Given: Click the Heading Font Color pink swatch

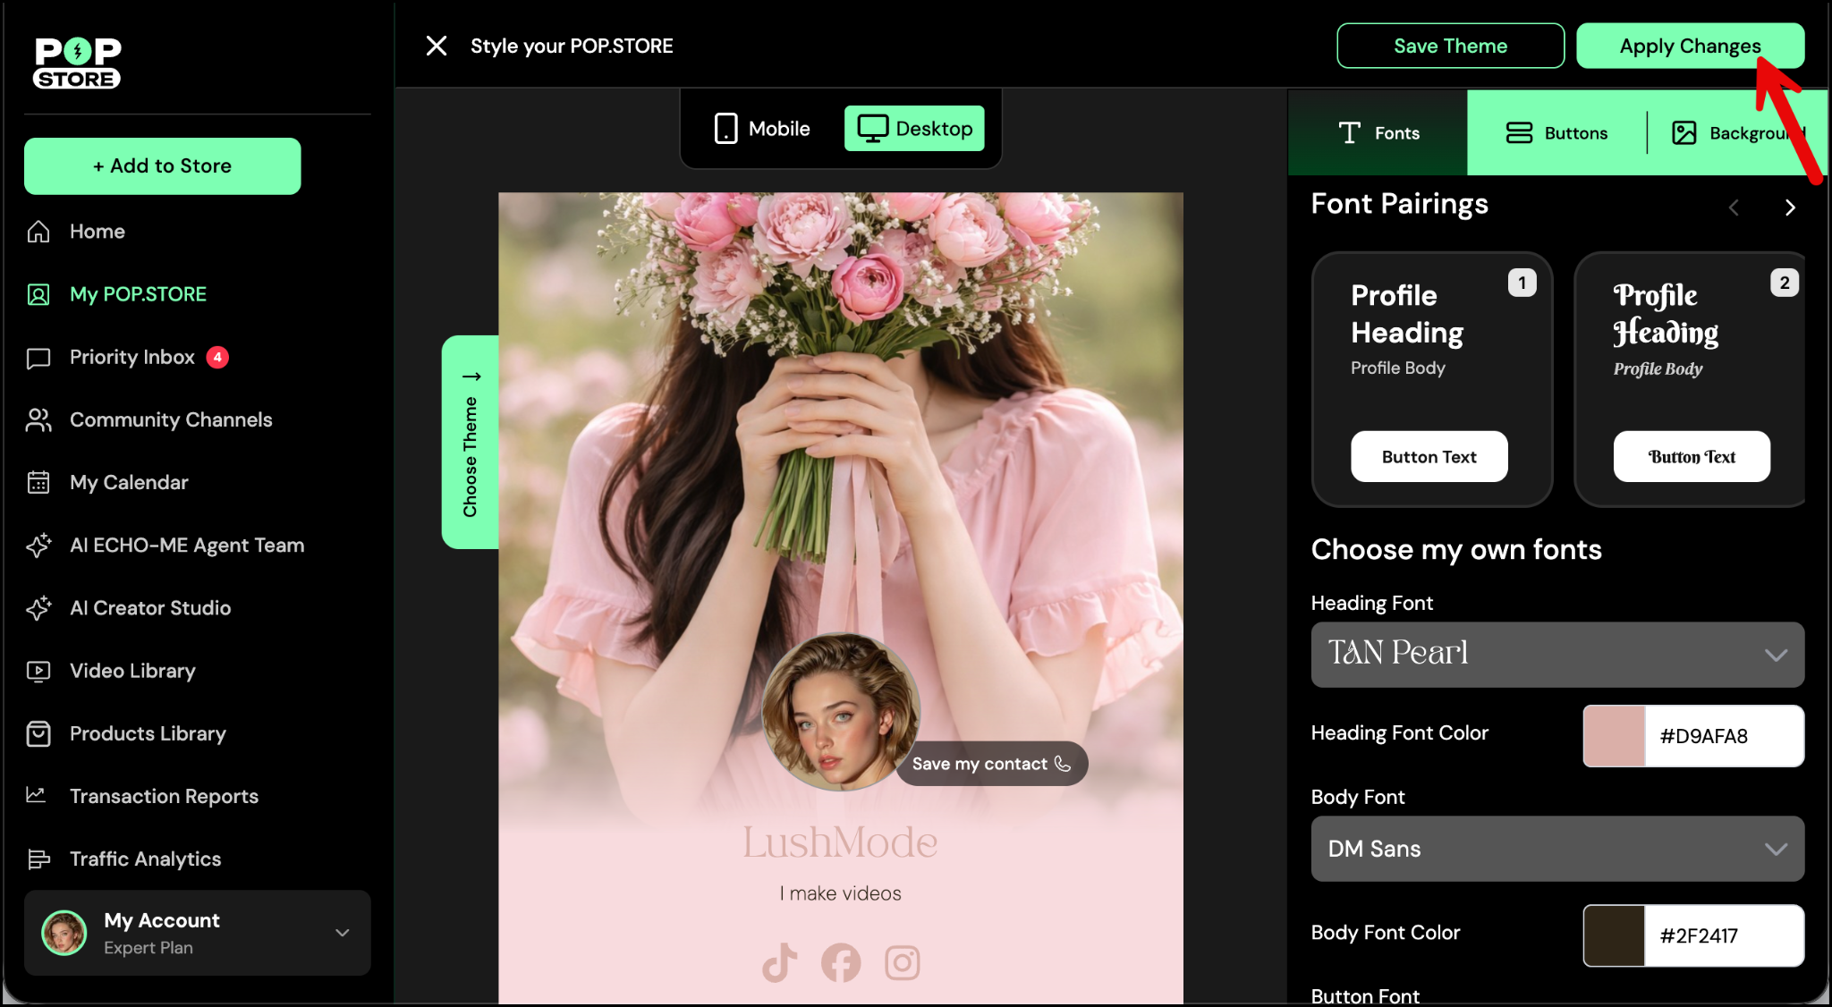Looking at the screenshot, I should tap(1614, 736).
